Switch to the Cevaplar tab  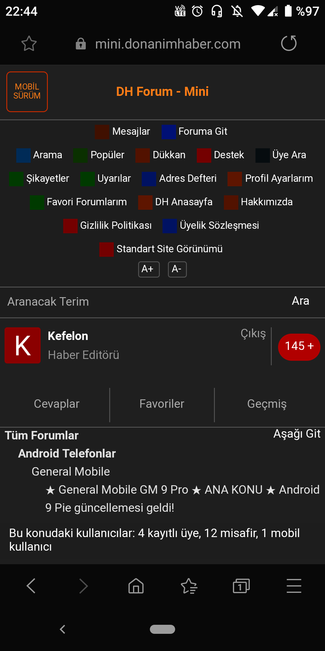point(57,404)
